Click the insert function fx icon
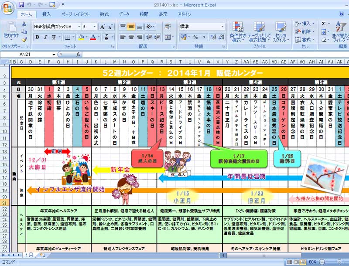 79,55
